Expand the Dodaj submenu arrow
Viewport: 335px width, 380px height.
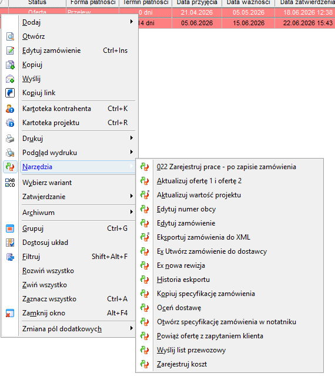coord(131,22)
